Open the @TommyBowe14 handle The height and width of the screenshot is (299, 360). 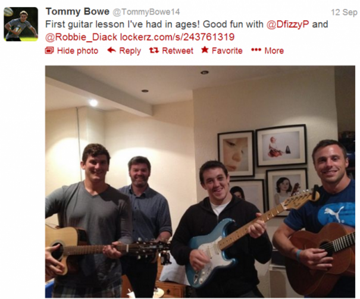(146, 12)
